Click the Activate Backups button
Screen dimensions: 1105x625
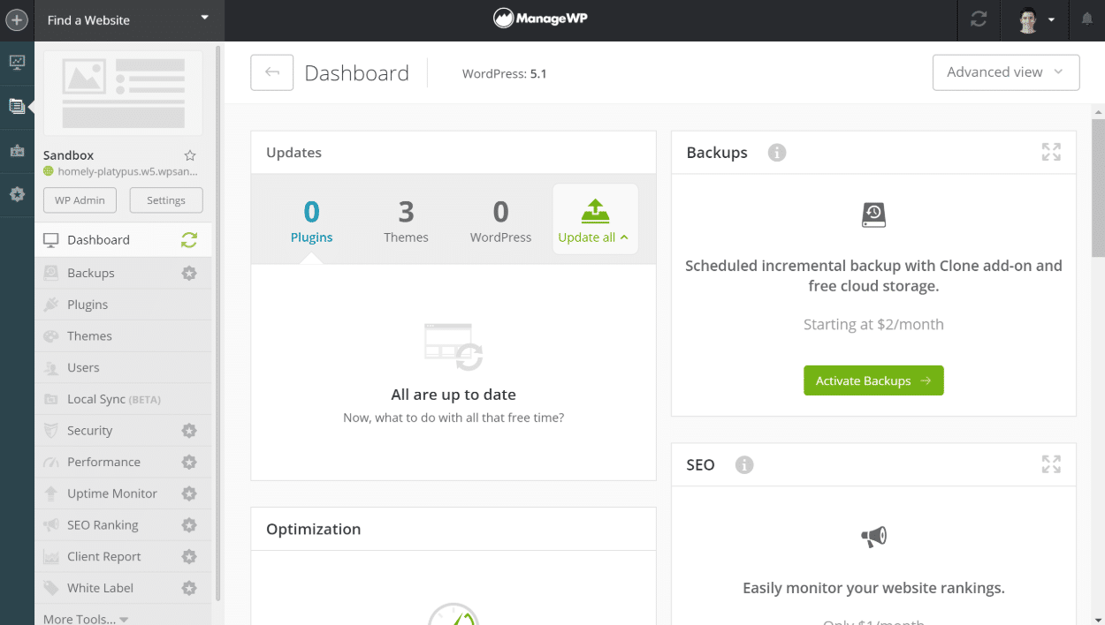[873, 380]
